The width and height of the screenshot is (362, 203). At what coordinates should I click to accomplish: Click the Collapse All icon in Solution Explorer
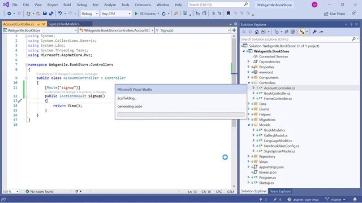286,32
